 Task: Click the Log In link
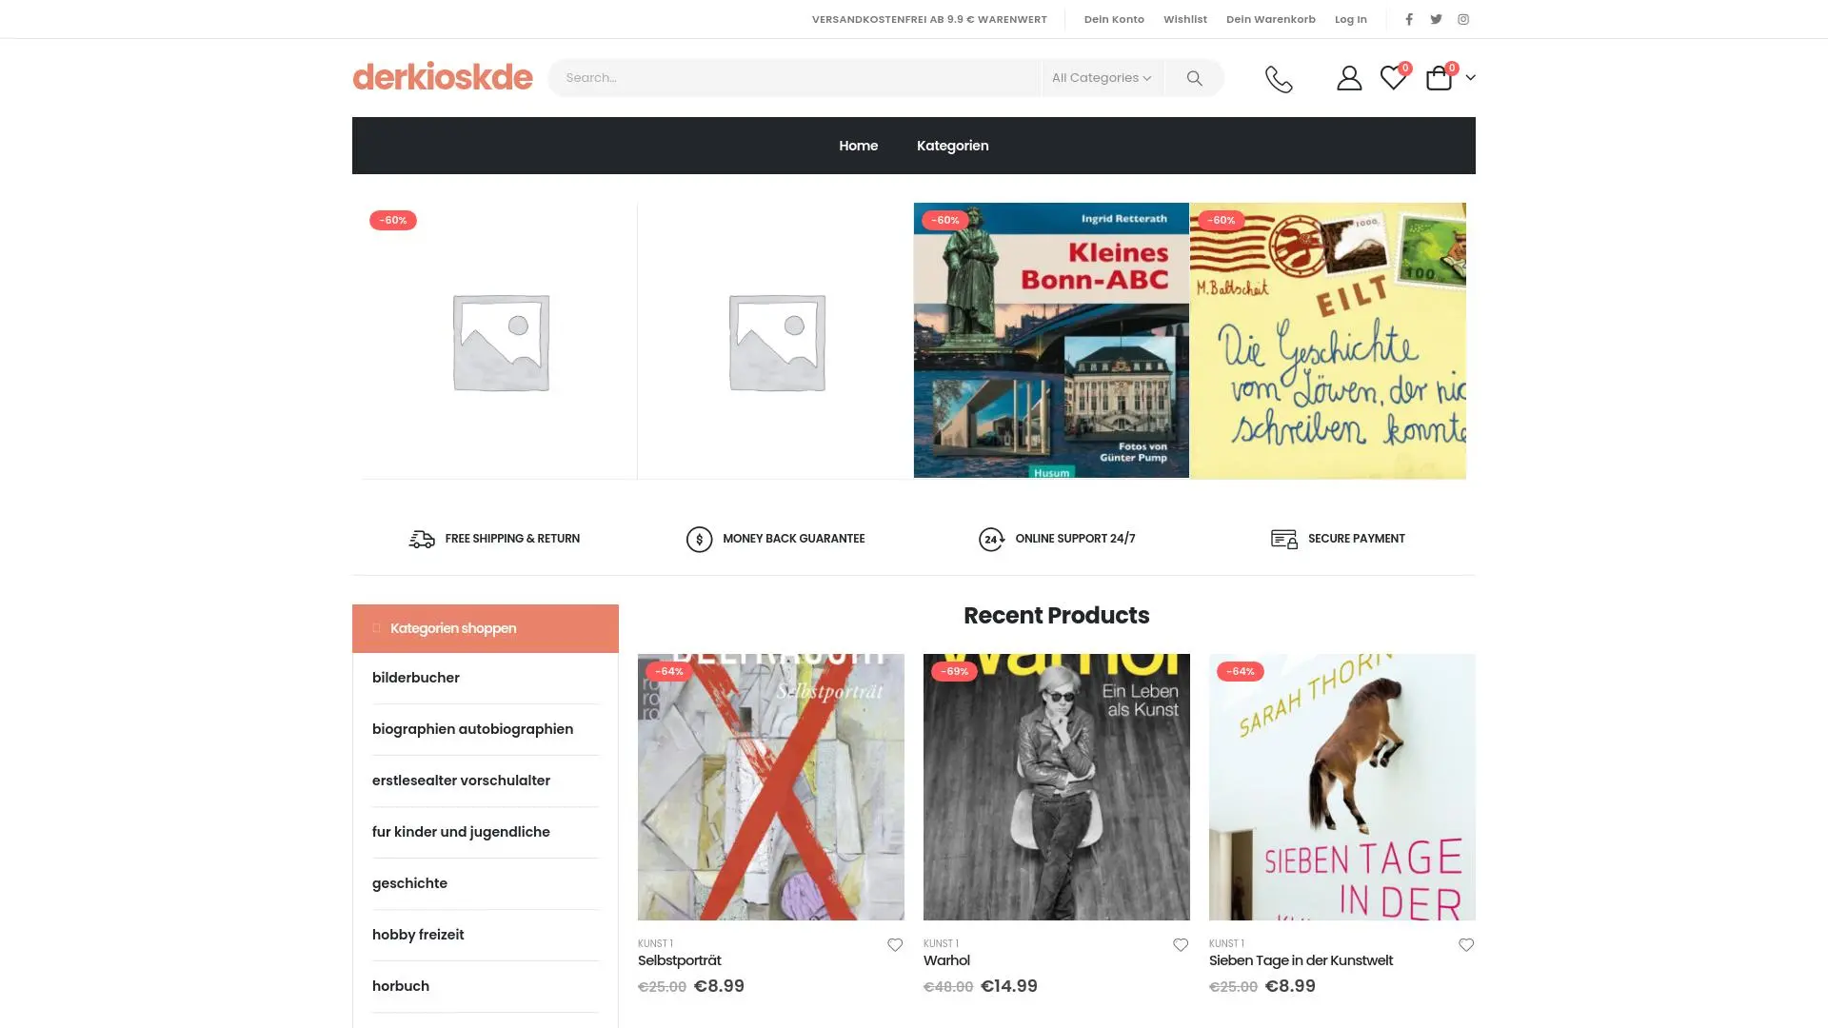point(1350,19)
